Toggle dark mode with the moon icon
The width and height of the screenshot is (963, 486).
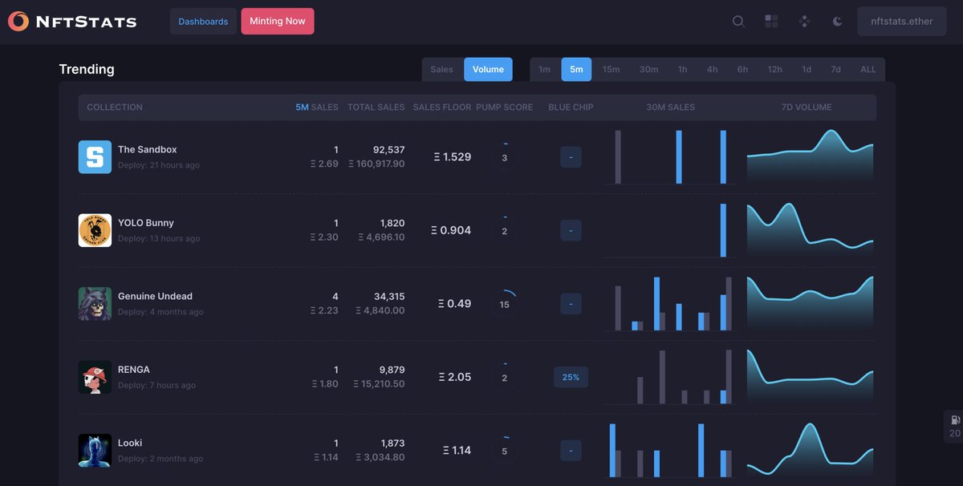pos(837,21)
